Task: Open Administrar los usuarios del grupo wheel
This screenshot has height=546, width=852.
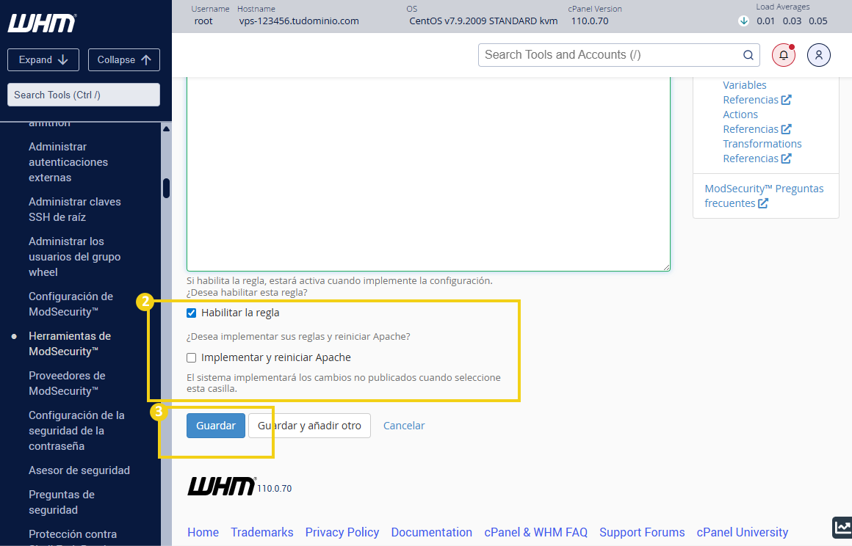Action: tap(75, 256)
